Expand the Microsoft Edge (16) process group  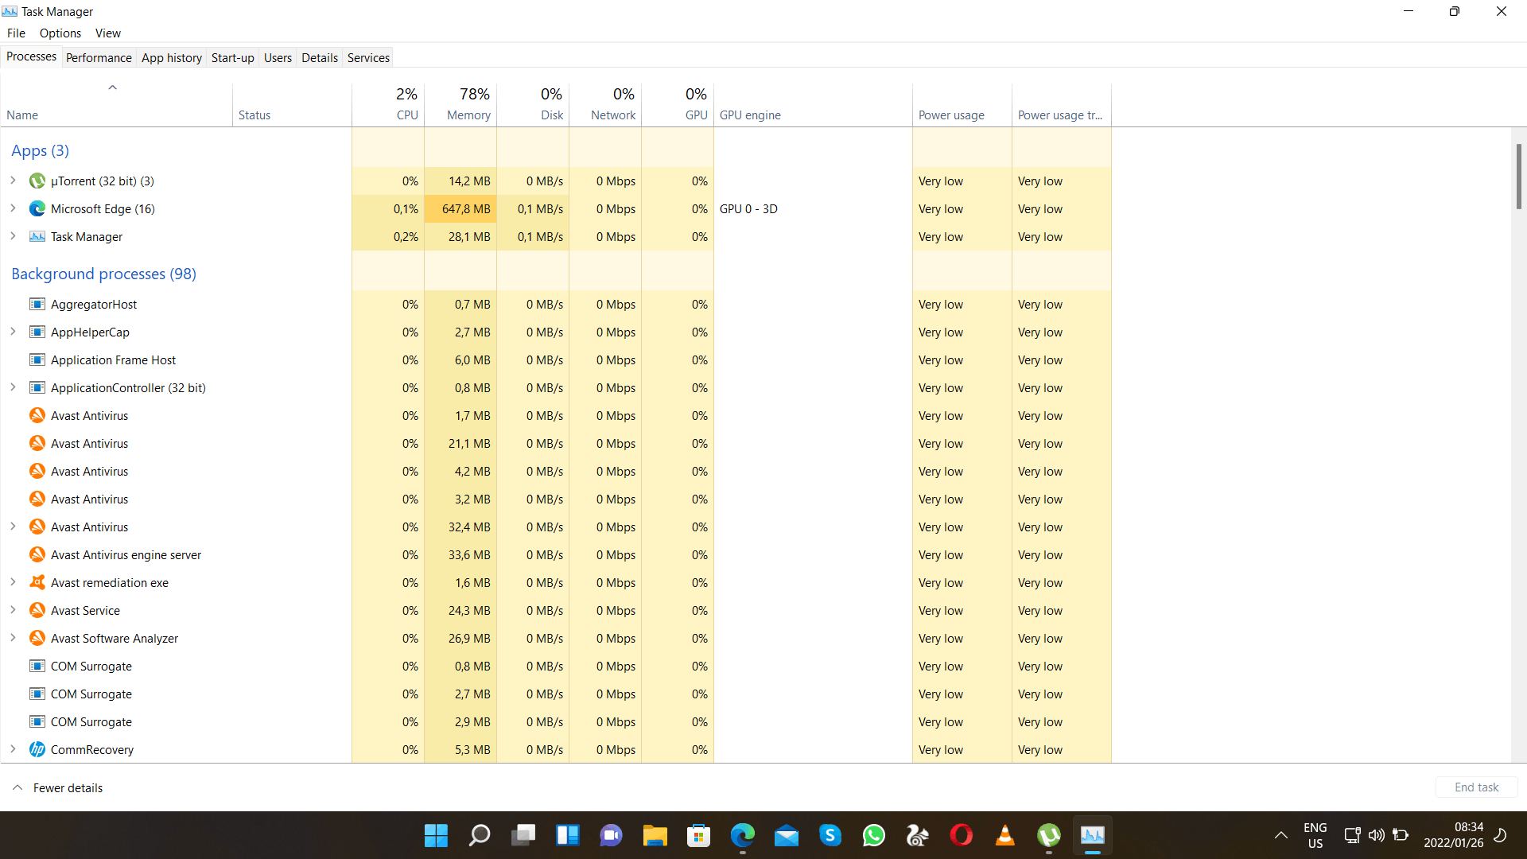pos(13,209)
